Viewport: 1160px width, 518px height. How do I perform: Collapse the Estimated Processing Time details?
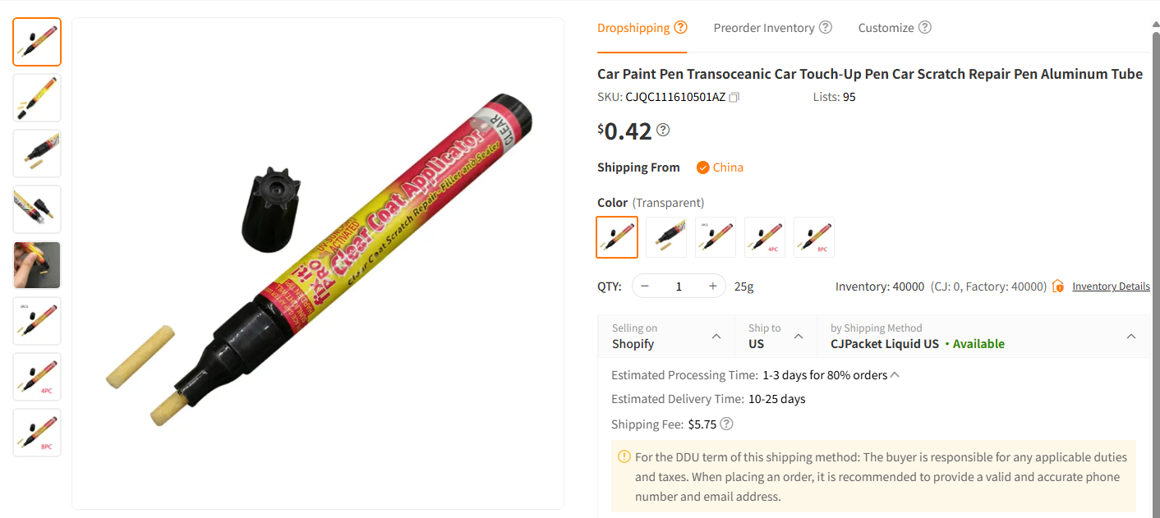coord(895,374)
